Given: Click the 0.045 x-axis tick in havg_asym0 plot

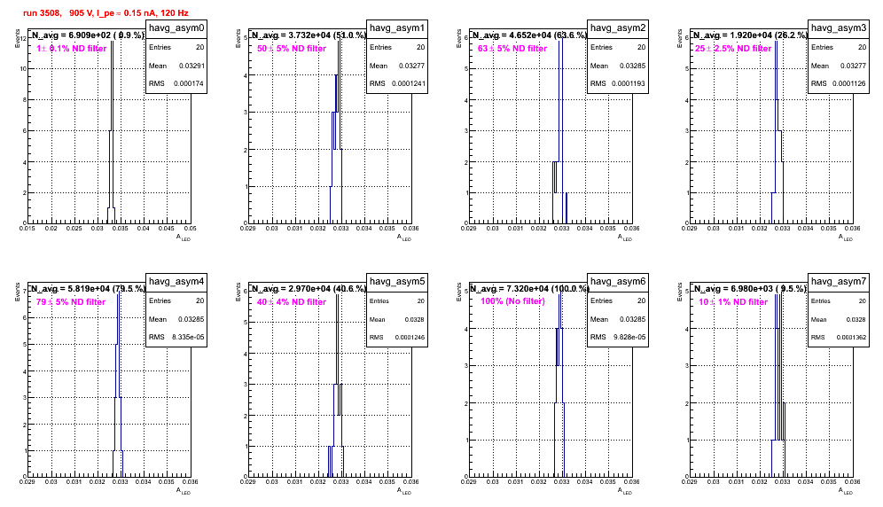Looking at the screenshot, I should pyautogui.click(x=166, y=228).
